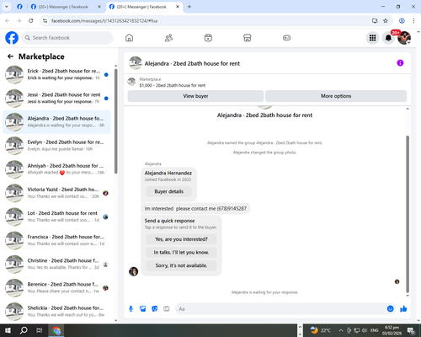
Task: Open the emoji picker
Action: click(x=391, y=309)
